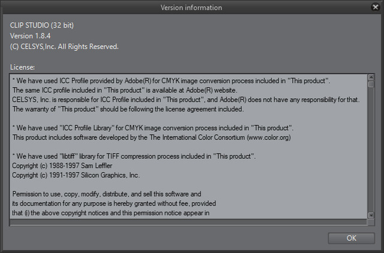Viewport: 384px width, 253px height.
Task: Click the Silicon Graphics copyright line
Action: [76, 175]
